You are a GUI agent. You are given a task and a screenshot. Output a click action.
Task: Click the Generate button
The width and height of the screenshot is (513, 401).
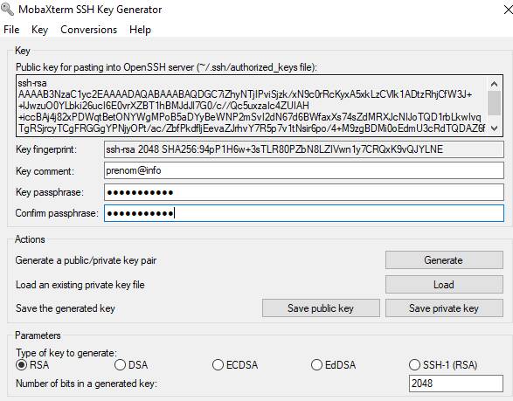pyautogui.click(x=444, y=260)
